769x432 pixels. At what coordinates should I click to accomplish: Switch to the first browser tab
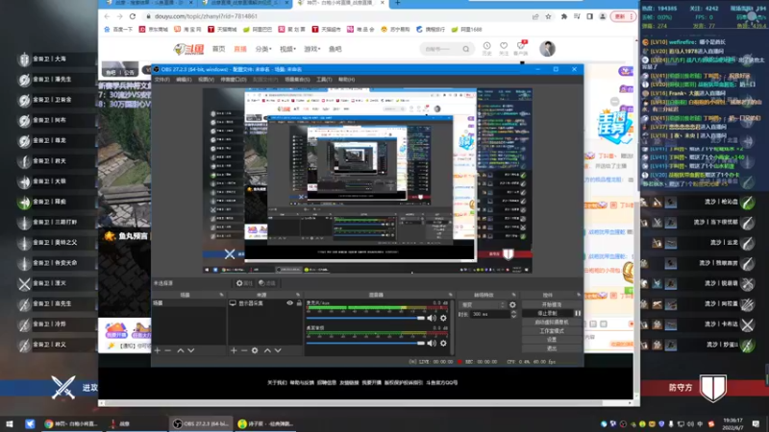(x=148, y=4)
